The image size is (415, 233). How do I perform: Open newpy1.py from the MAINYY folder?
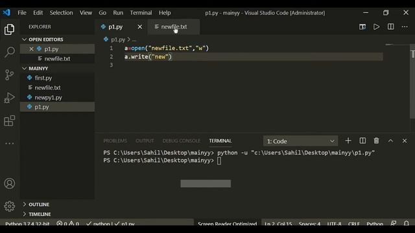(x=58, y=98)
